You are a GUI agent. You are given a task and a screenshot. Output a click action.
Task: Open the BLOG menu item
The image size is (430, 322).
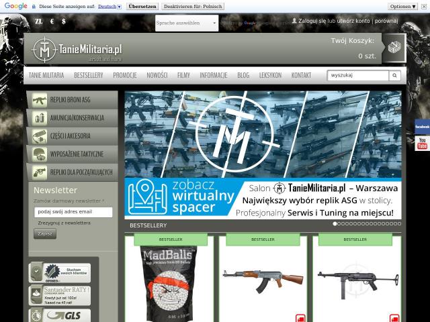click(x=243, y=75)
